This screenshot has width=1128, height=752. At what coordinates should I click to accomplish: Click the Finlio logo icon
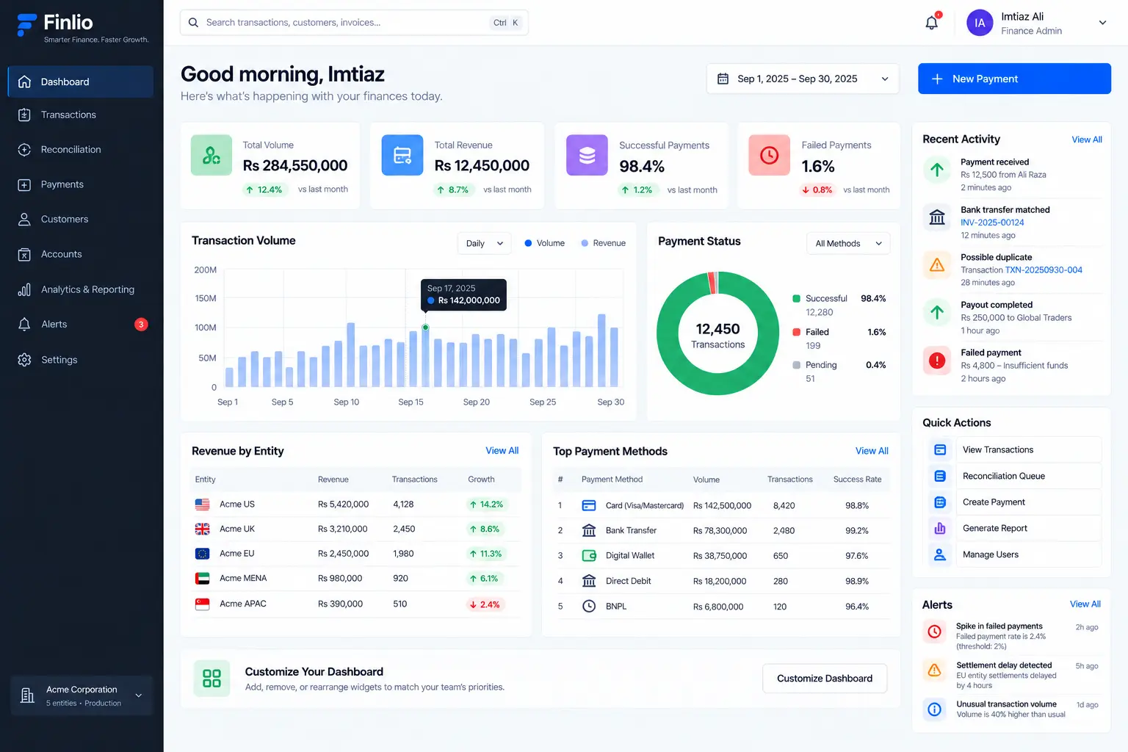(26, 25)
